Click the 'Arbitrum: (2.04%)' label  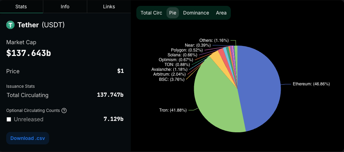pos(169,74)
